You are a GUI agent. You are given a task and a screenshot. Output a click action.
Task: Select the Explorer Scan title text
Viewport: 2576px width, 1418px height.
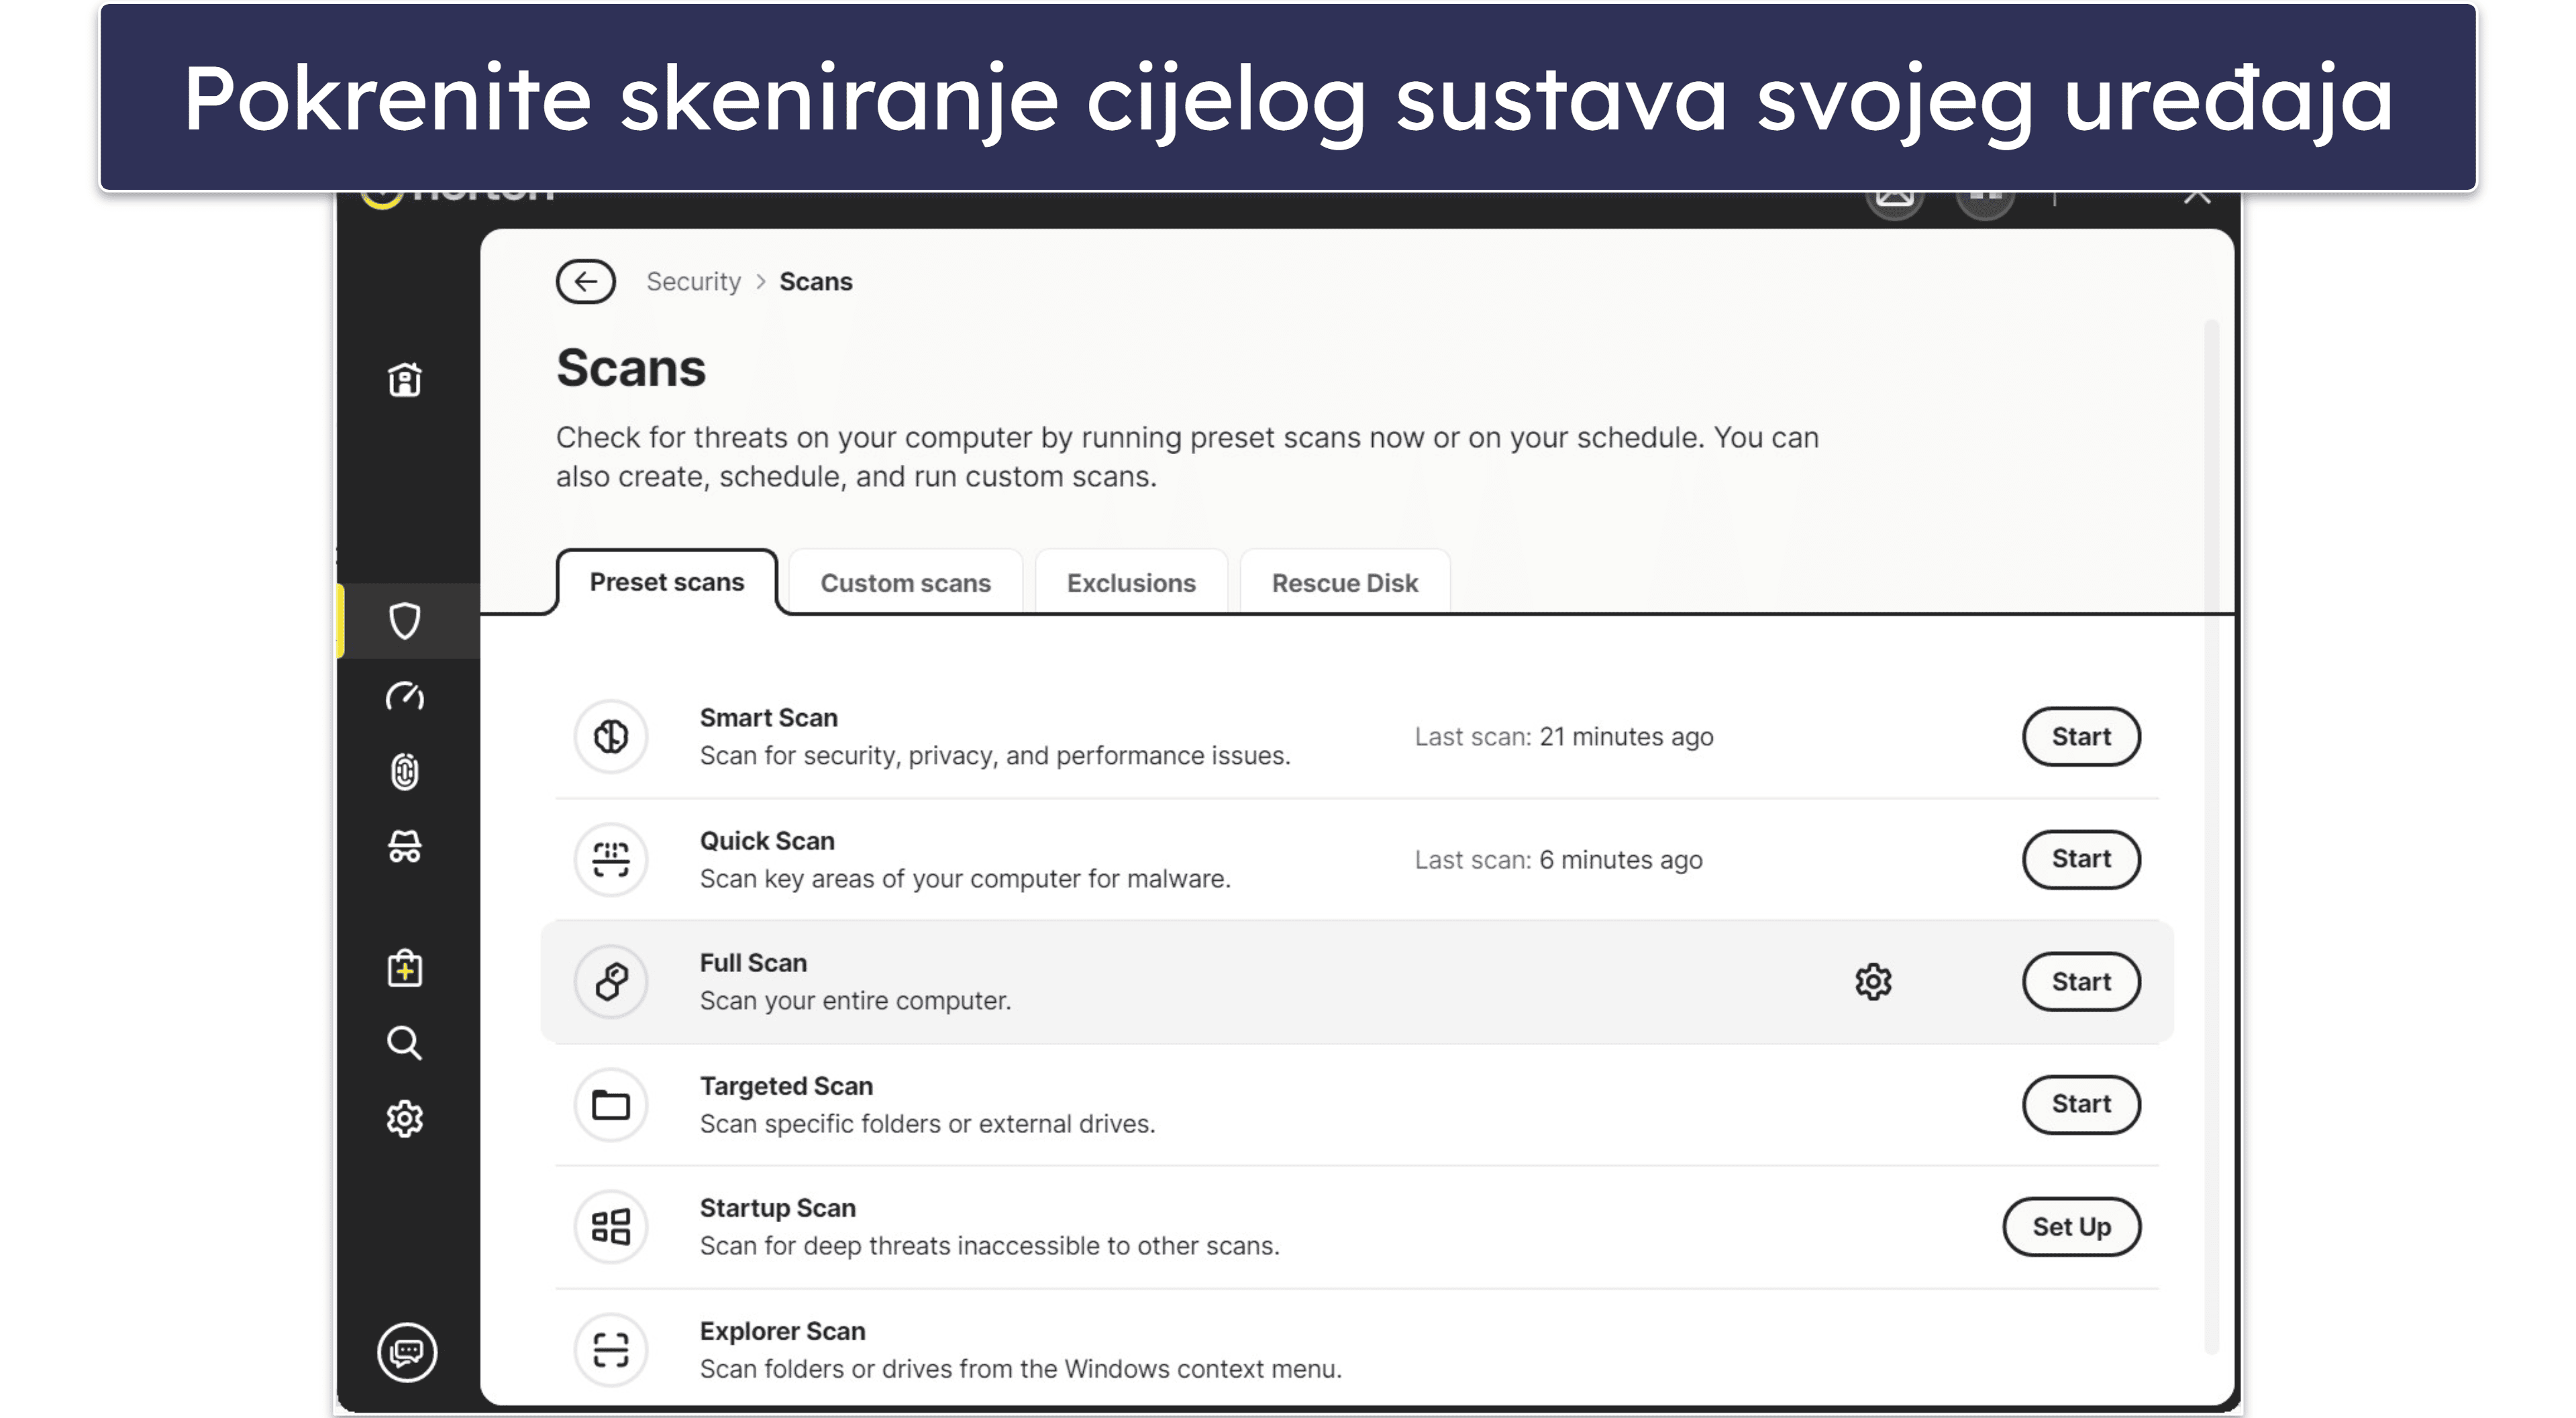[782, 1331]
